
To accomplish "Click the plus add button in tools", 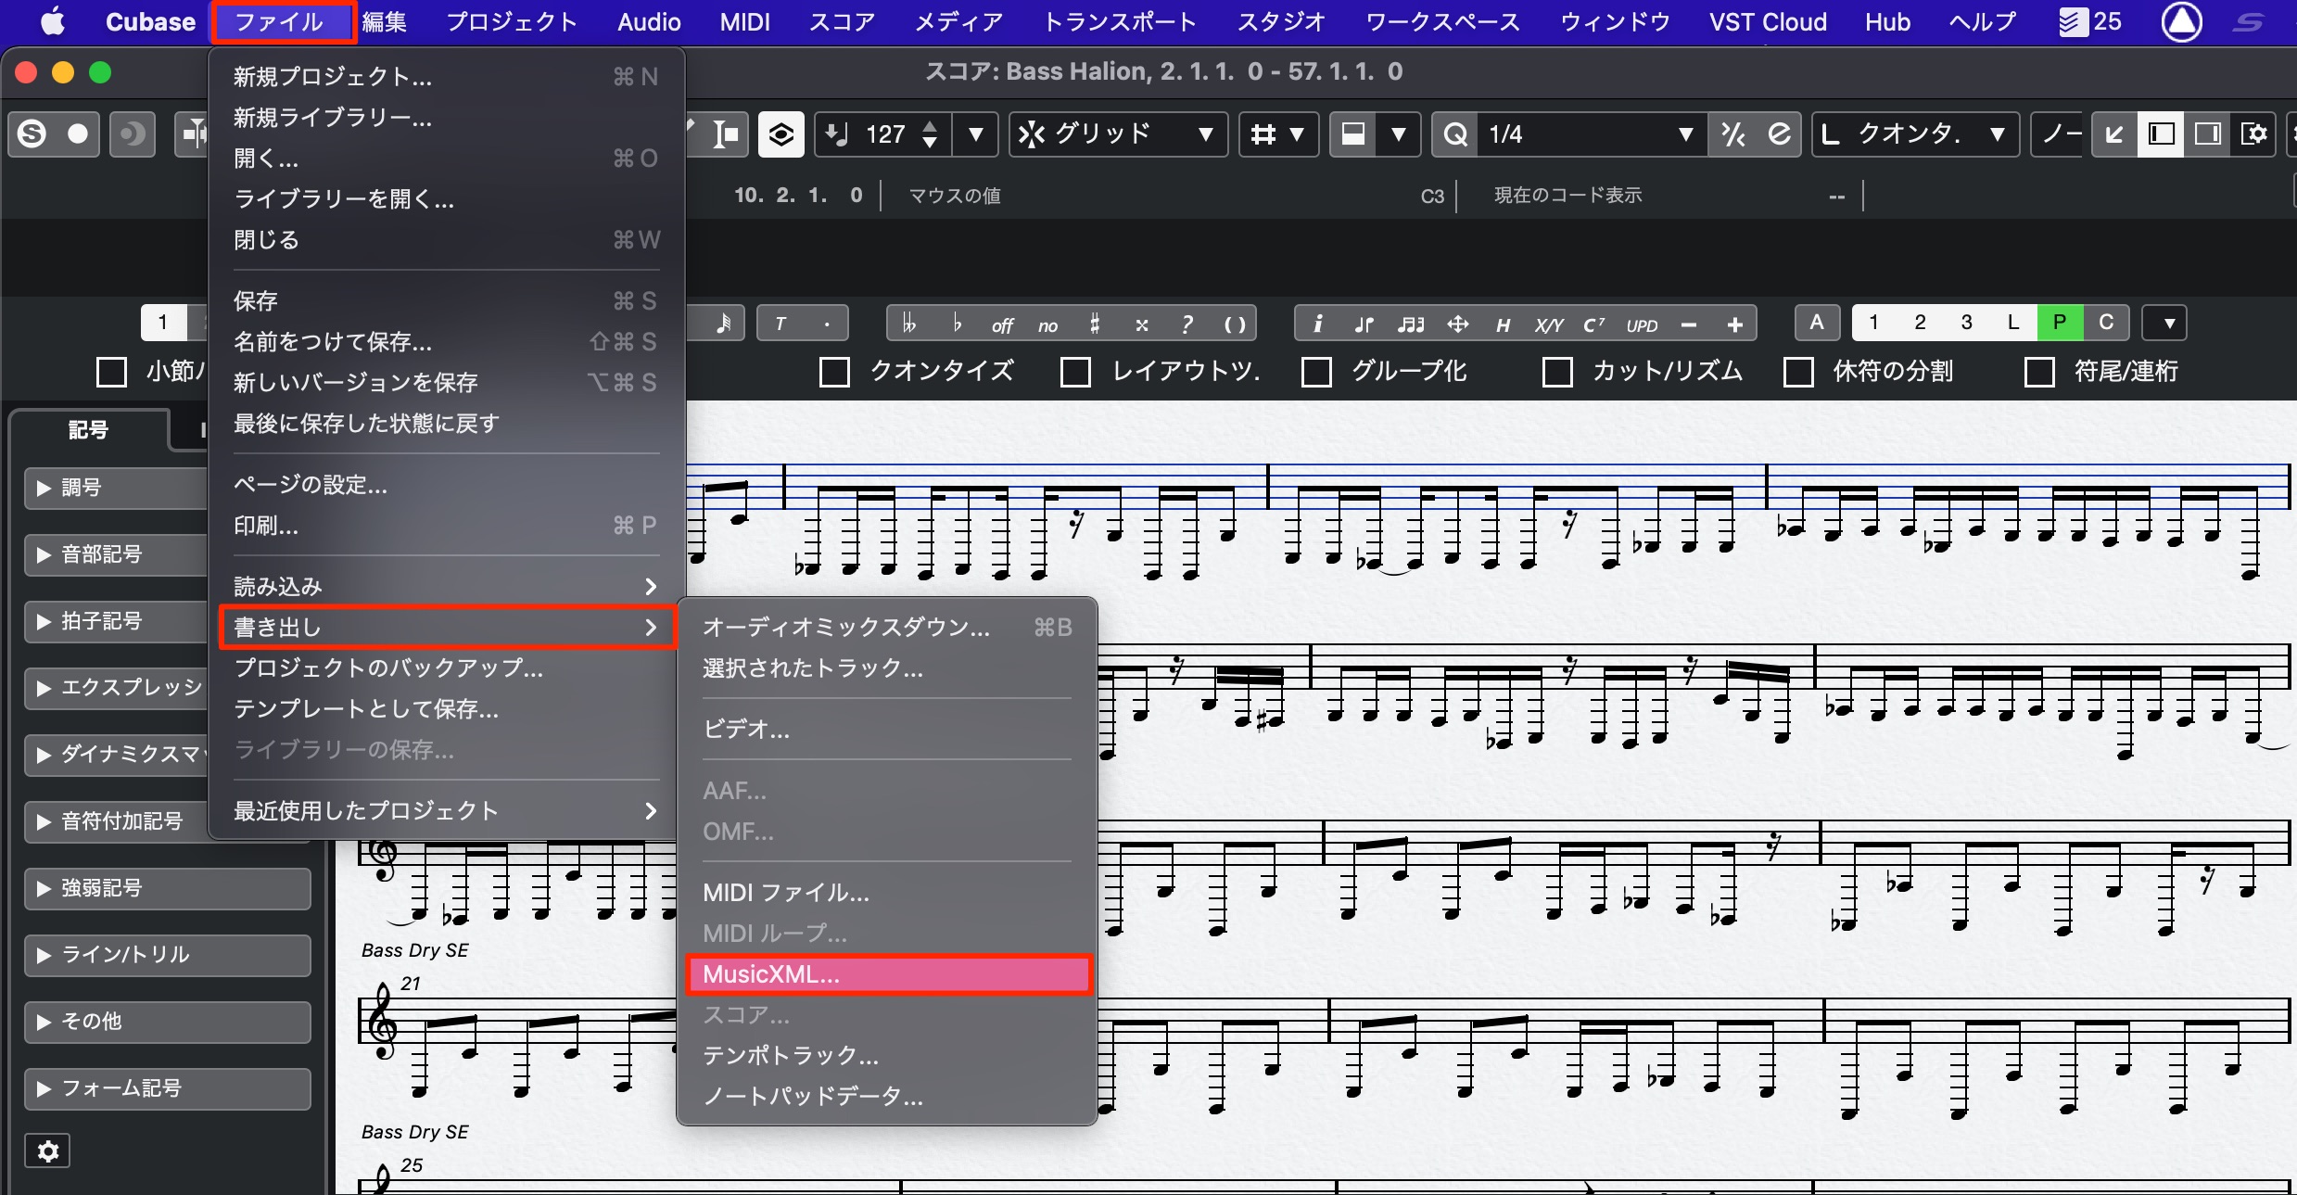I will click(x=1734, y=324).
